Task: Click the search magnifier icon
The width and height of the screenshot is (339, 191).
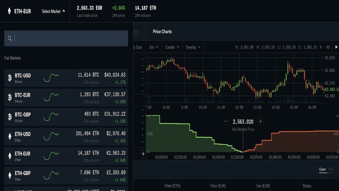Action: (x=10, y=38)
